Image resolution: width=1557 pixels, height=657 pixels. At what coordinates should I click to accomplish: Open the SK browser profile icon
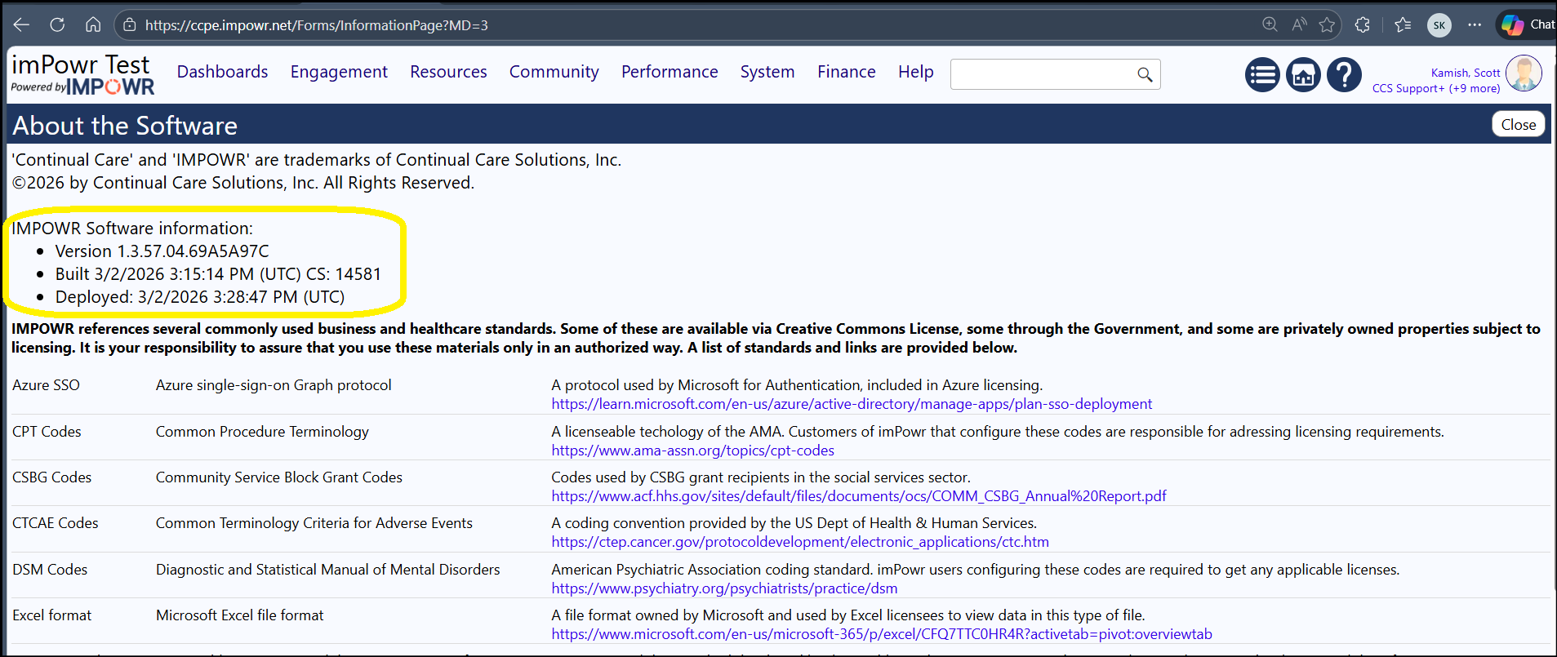[x=1439, y=25]
